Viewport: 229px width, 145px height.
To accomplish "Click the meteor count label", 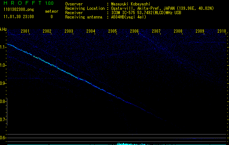I will coord(52,11).
